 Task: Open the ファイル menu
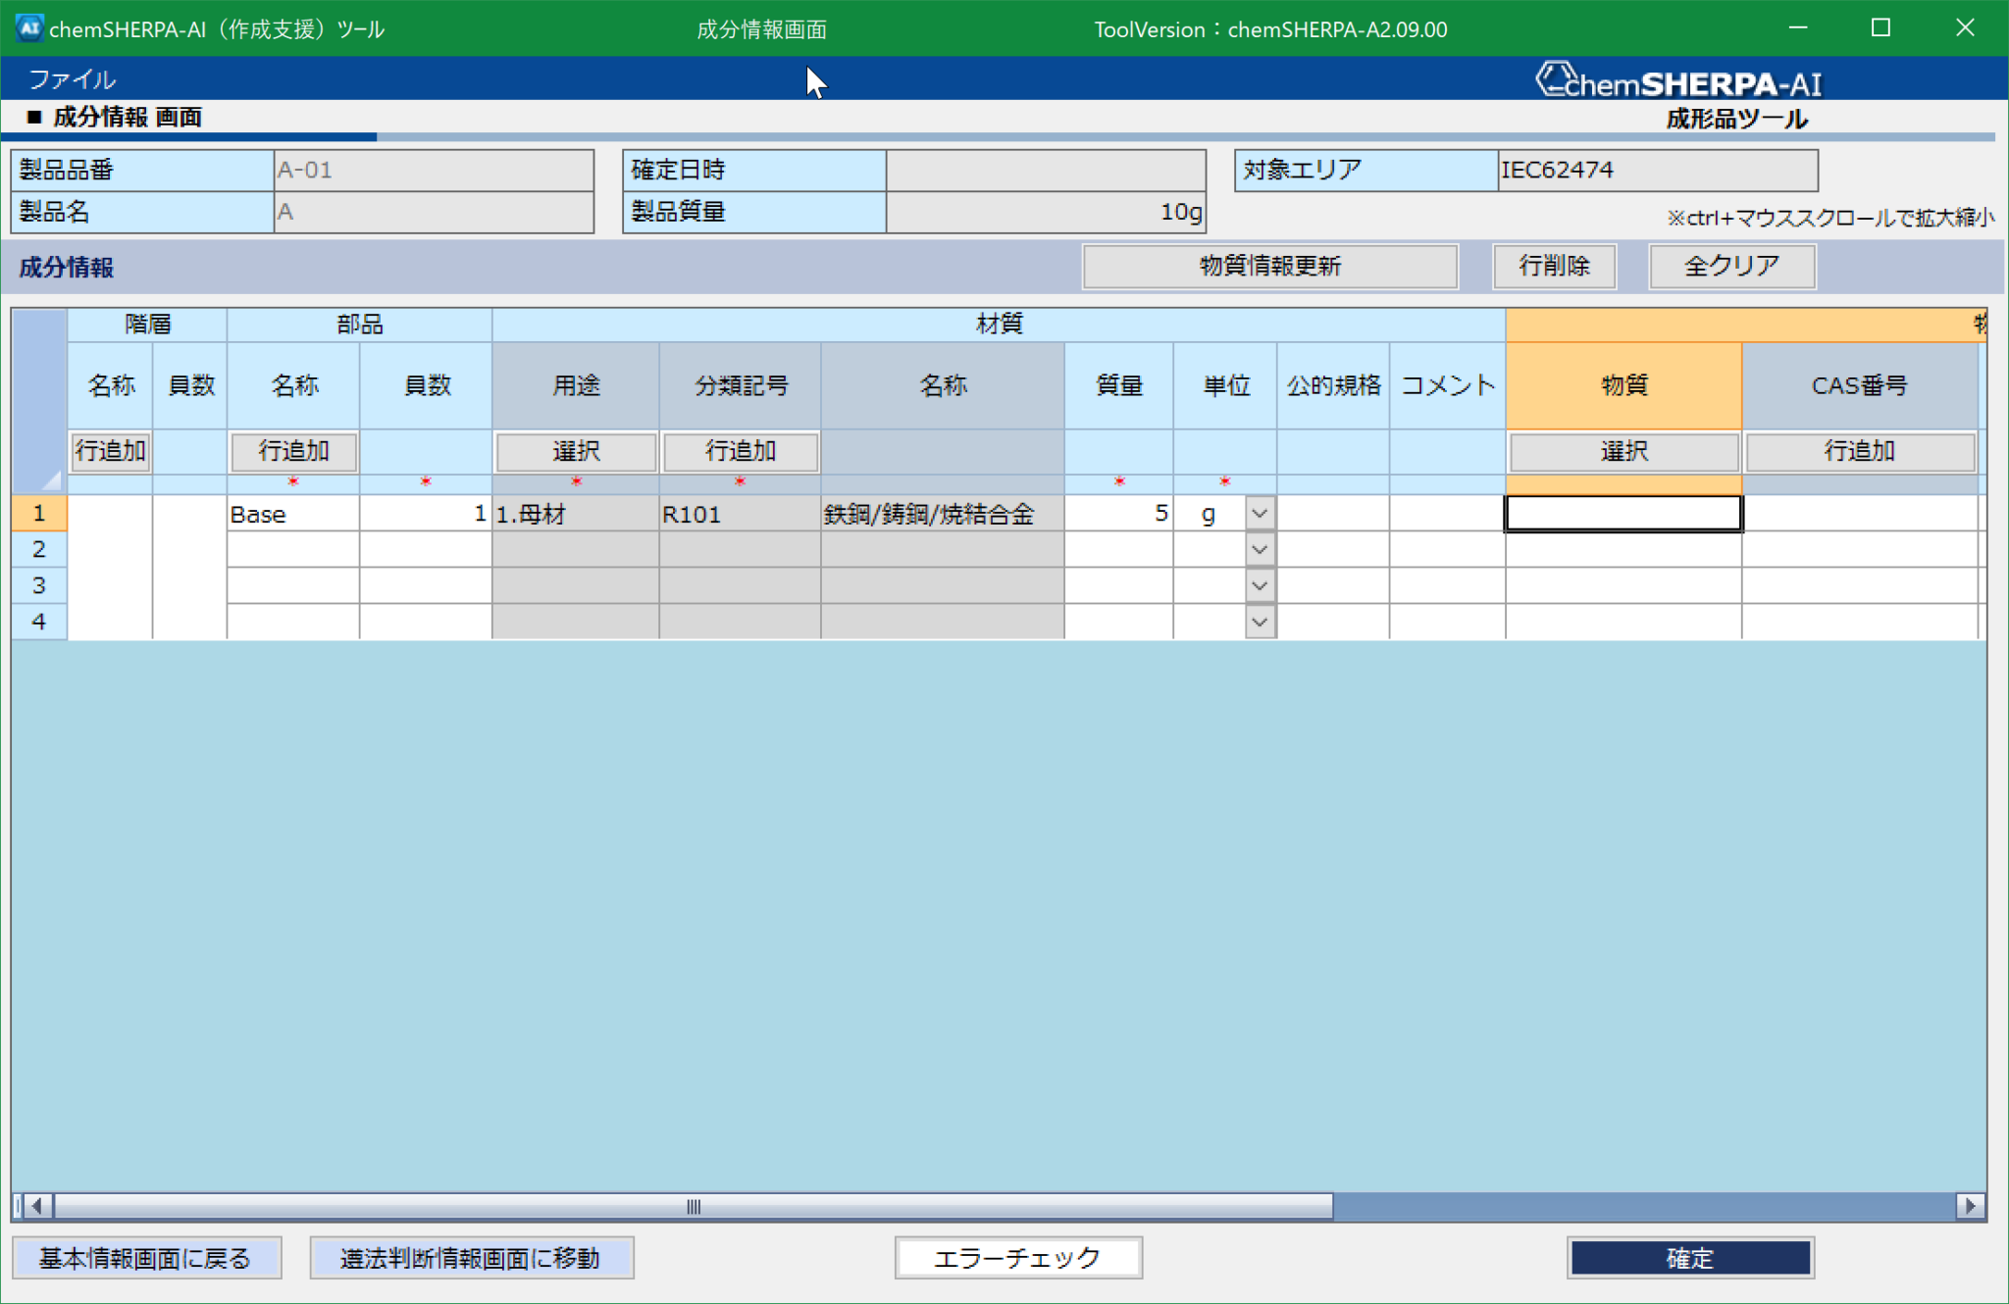72,79
